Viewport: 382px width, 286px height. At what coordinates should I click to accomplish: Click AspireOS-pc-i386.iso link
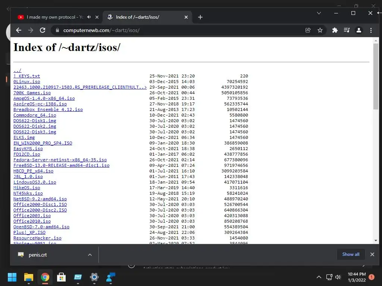(40, 104)
